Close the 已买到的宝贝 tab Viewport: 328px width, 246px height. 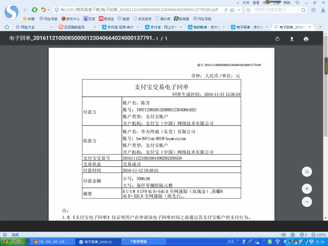pyautogui.click(x=95, y=27)
